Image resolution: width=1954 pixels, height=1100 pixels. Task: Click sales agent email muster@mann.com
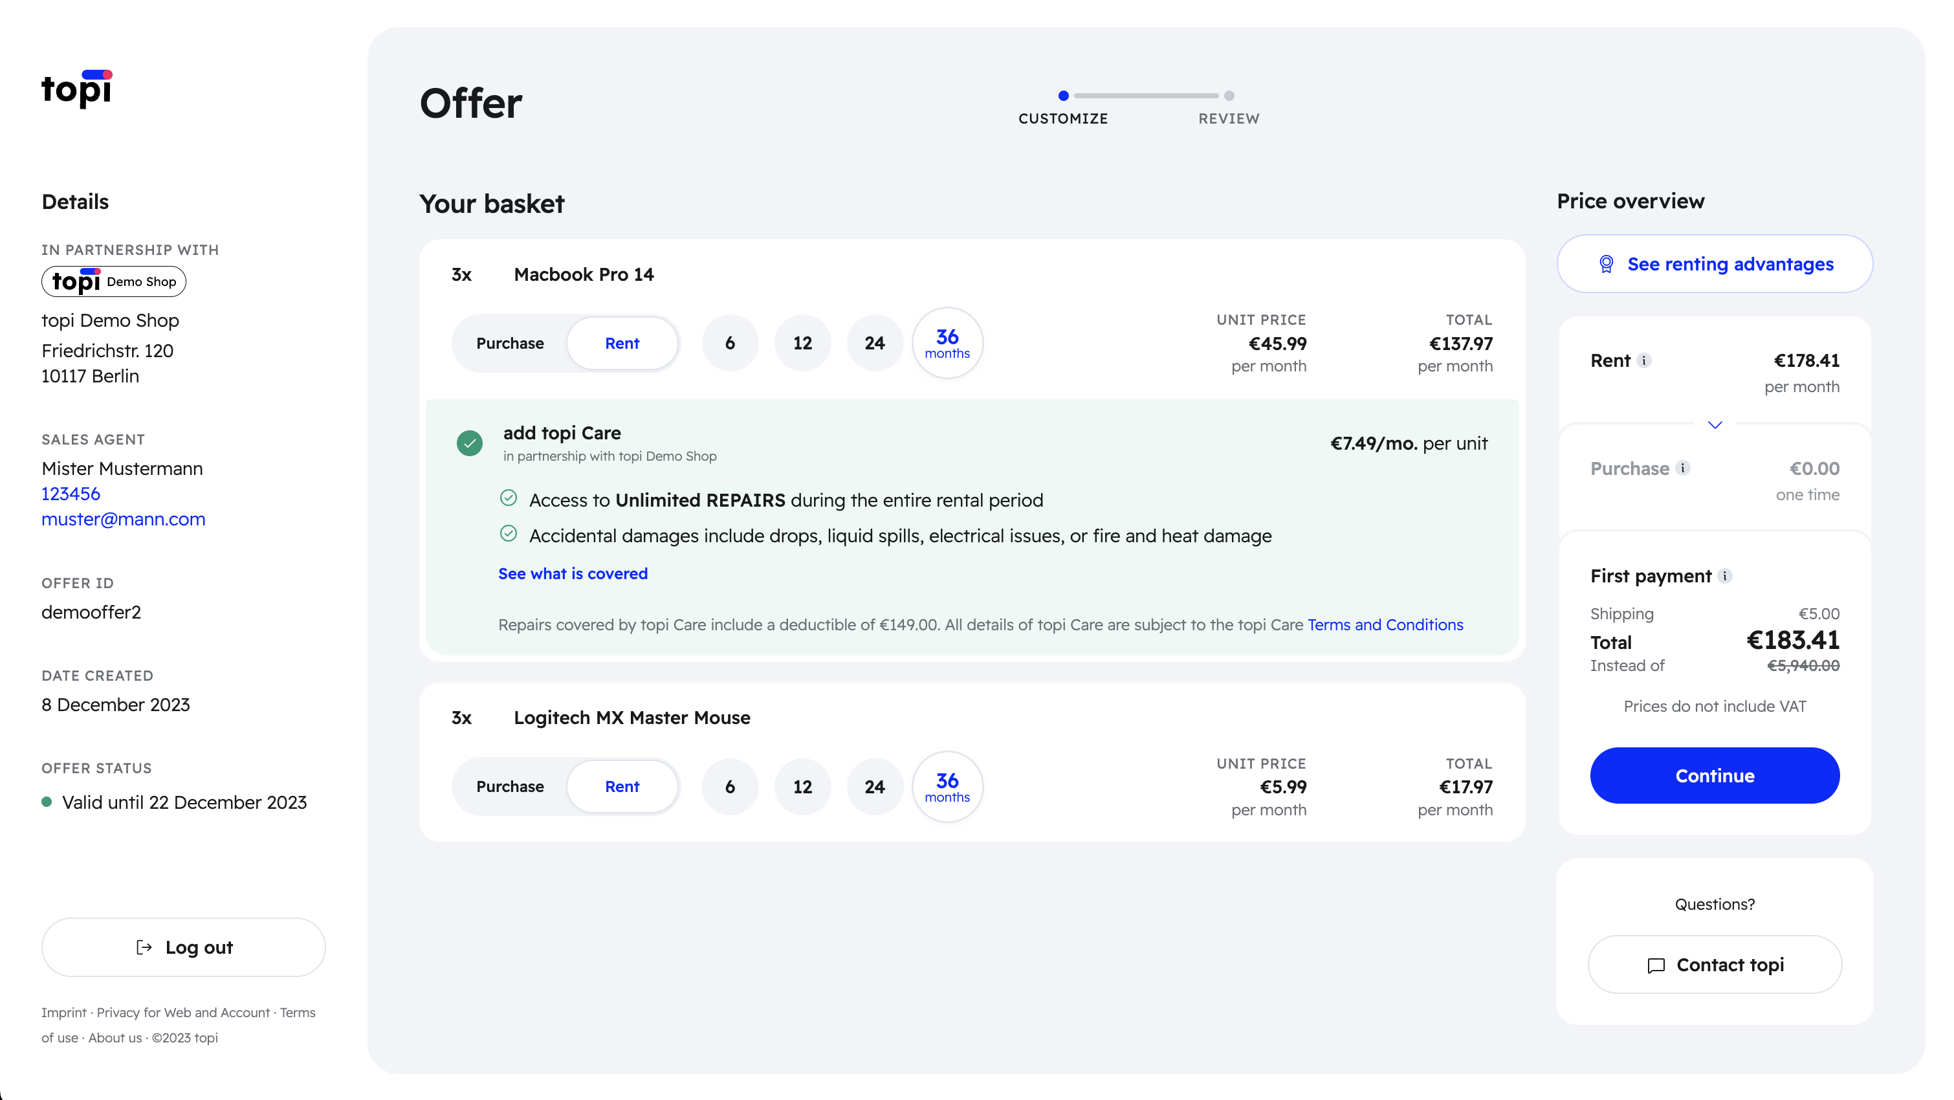[124, 520]
